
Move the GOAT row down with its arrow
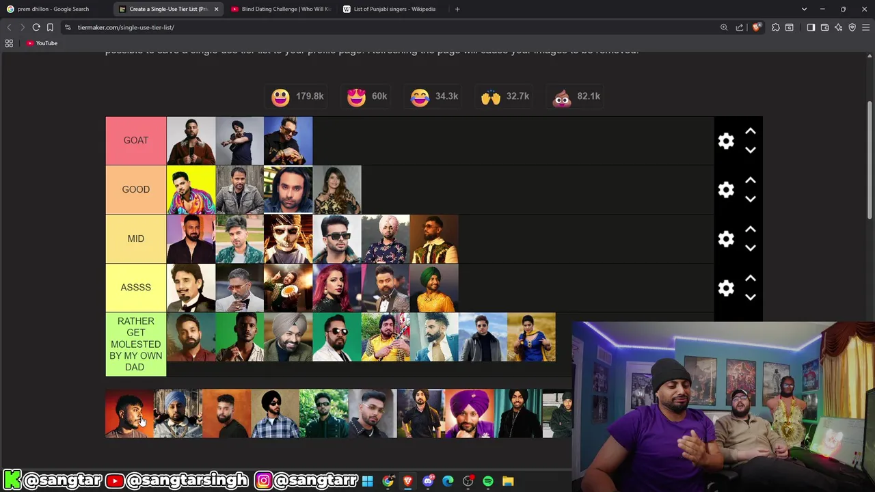pyautogui.click(x=751, y=150)
